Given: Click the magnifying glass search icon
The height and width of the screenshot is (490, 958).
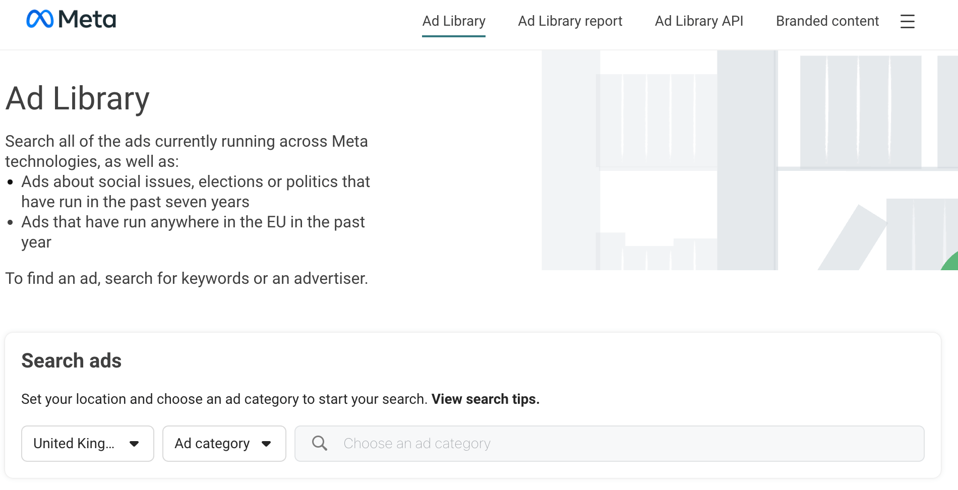Looking at the screenshot, I should pos(319,444).
